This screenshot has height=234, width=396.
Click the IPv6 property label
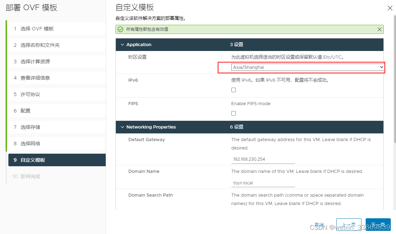pyautogui.click(x=133, y=80)
